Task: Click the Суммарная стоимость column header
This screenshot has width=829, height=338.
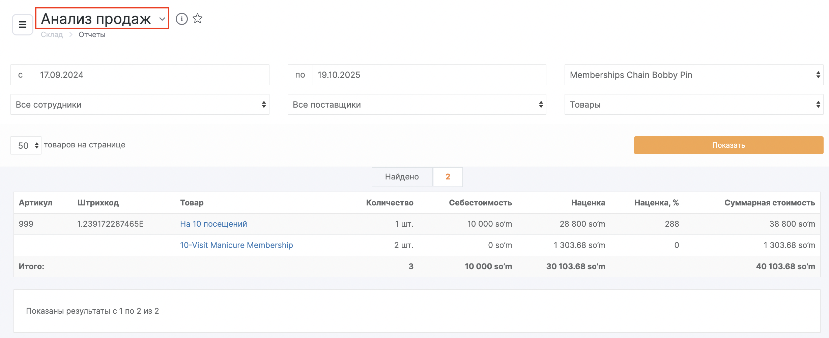Action: click(769, 203)
